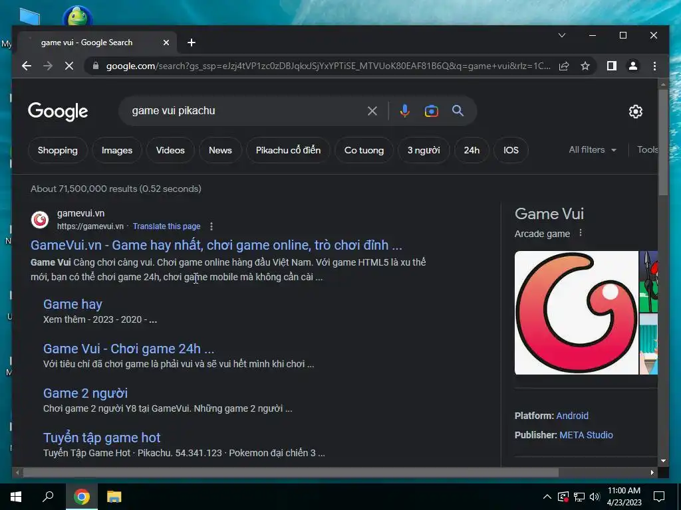The width and height of the screenshot is (681, 510).
Task: Open the META Studio publisher link
Action: pos(586,435)
